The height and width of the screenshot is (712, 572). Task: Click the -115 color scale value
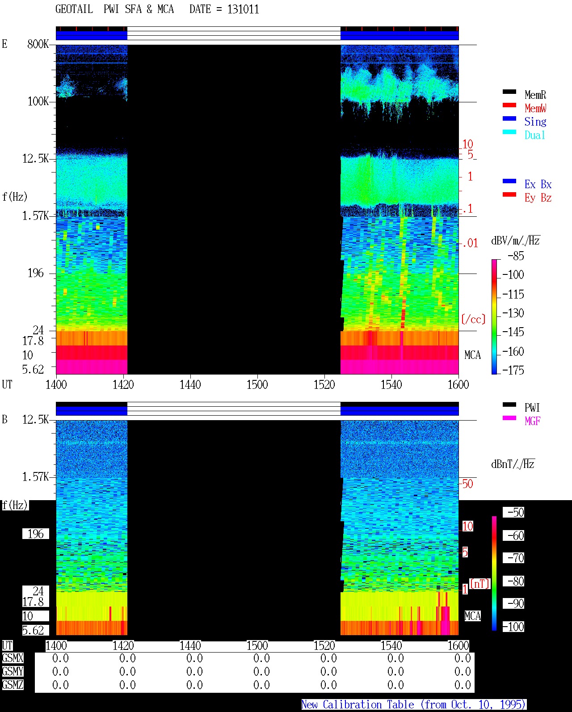pyautogui.click(x=513, y=295)
